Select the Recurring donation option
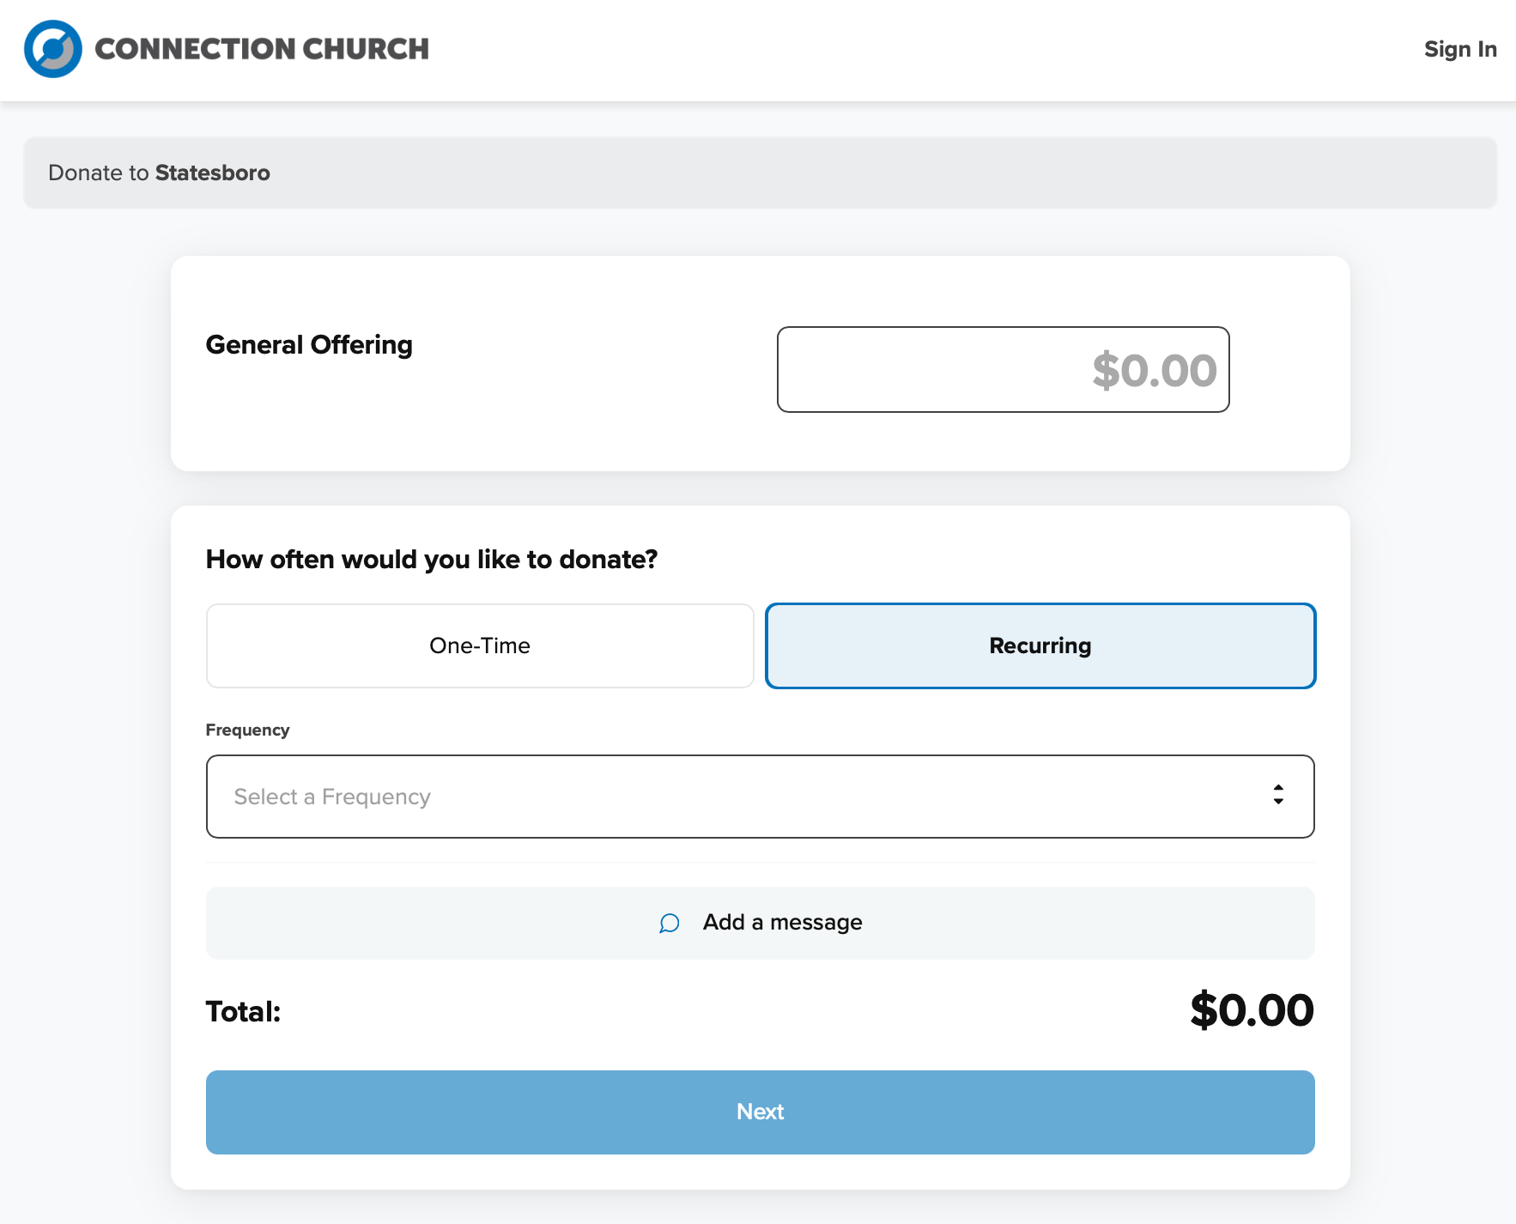Screen dimensions: 1516x1224 [x=1040, y=645]
